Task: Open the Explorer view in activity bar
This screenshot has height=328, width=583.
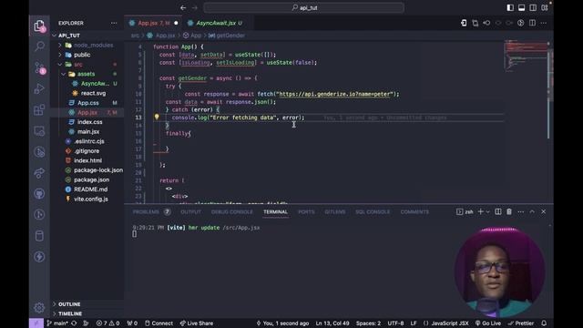Action: coord(39,26)
